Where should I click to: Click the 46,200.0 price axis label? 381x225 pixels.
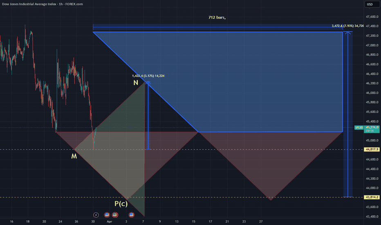tap(372, 83)
